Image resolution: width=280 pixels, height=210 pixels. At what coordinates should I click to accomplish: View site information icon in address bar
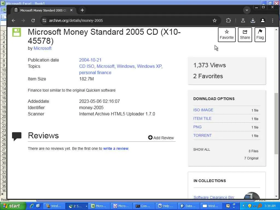(x=44, y=21)
